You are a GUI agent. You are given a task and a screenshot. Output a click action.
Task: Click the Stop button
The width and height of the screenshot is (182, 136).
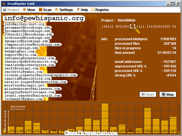pos(168,94)
